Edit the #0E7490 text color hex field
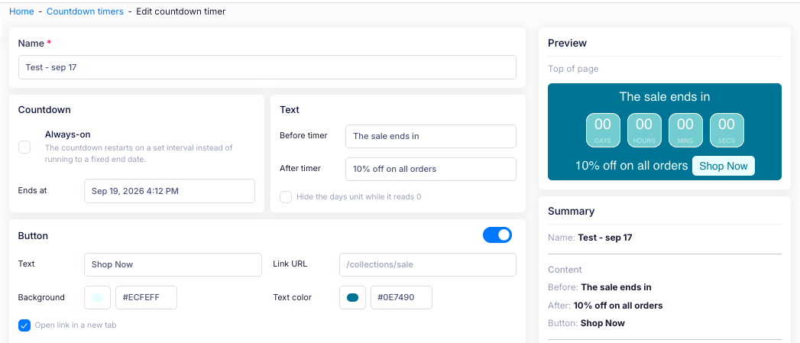This screenshot has height=343, width=800. (402, 298)
